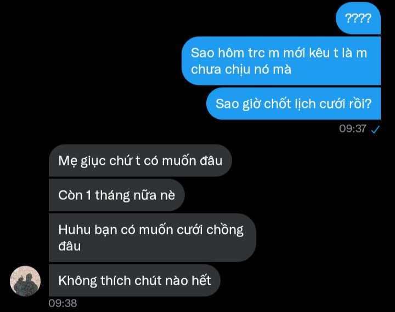This screenshot has height=312, width=395.
Task: Tap the reply mentioning '1 tháng'
Action: coord(117,195)
